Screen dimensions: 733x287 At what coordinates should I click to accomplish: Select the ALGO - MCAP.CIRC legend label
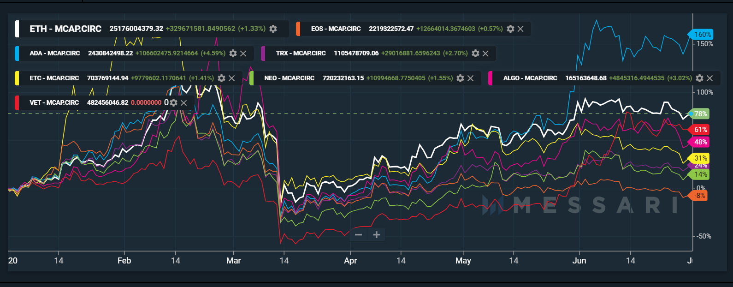click(530, 78)
